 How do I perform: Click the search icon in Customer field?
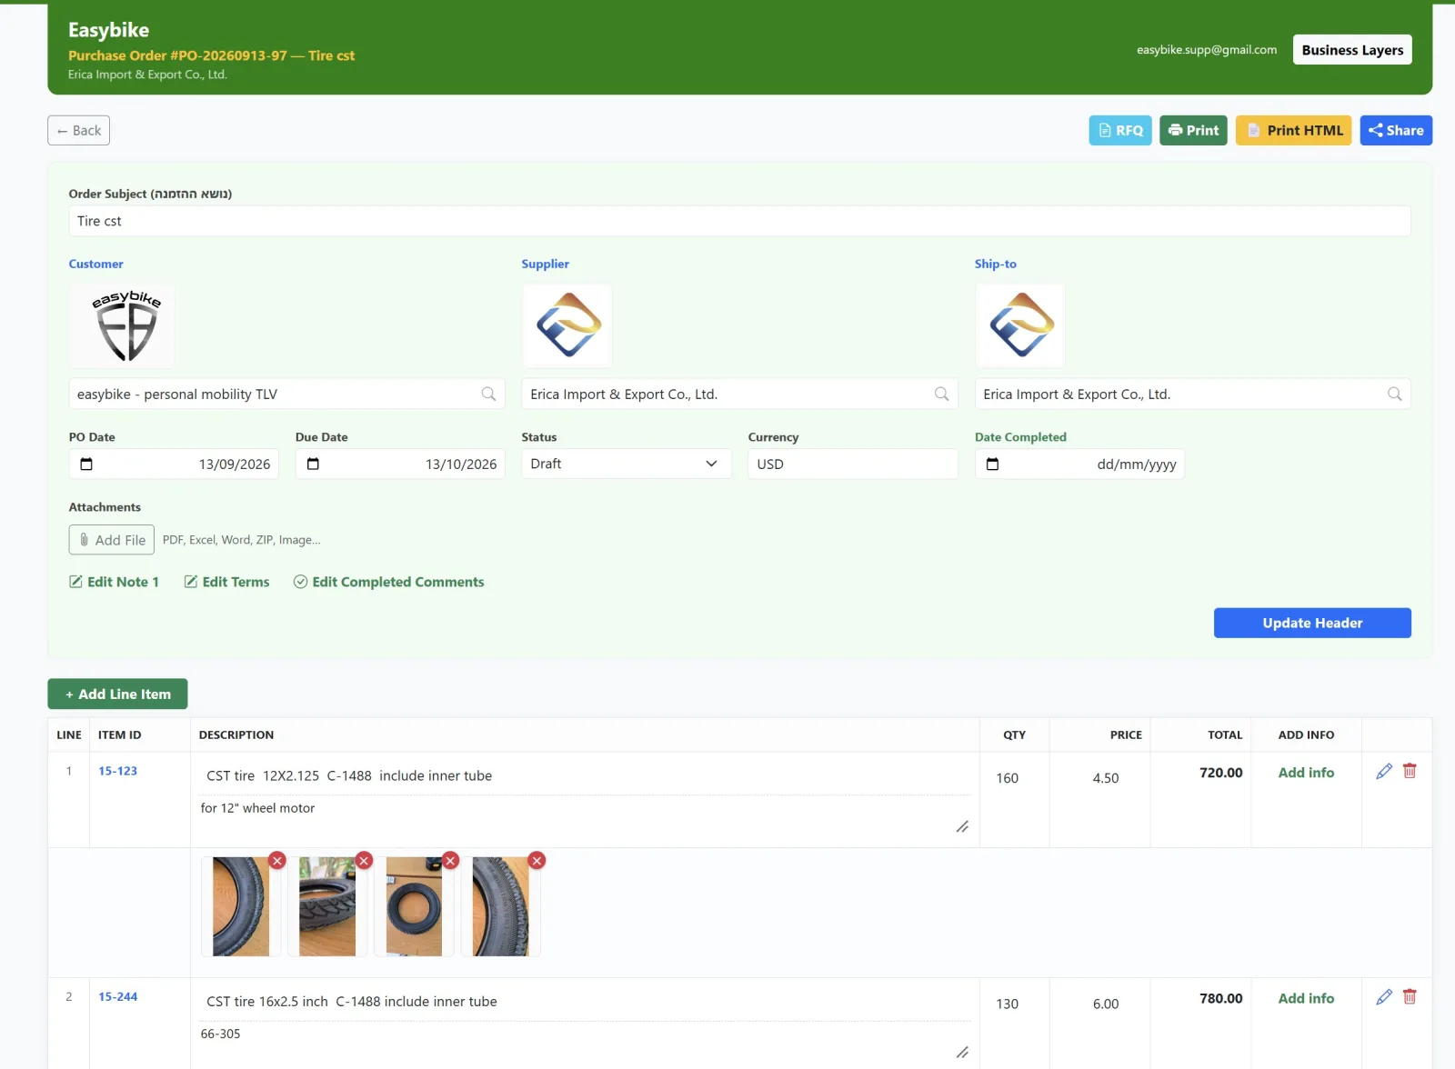tap(488, 394)
